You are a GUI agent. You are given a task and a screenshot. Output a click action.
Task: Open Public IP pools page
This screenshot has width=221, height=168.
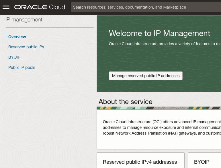pyautogui.click(x=22, y=67)
